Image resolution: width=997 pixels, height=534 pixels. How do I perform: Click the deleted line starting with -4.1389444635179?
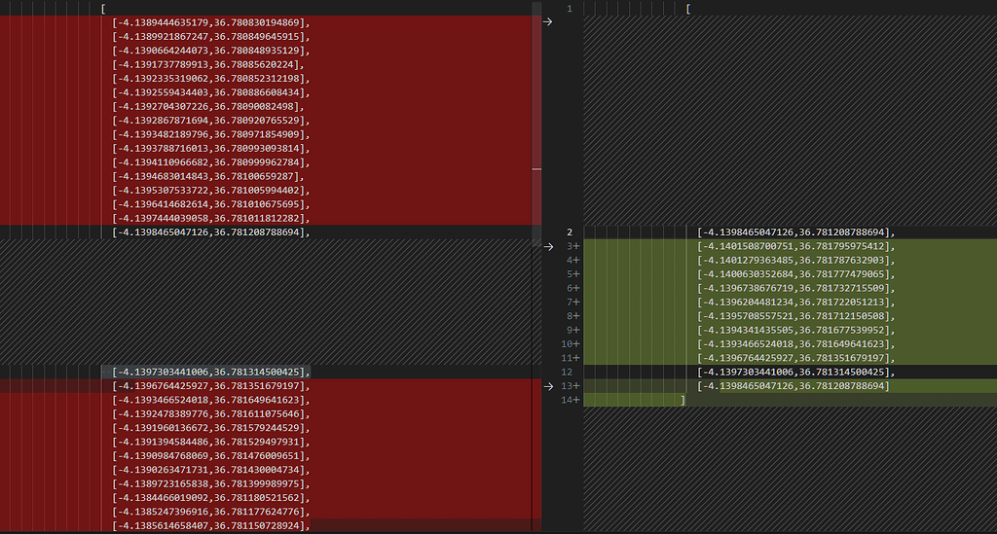click(x=210, y=22)
